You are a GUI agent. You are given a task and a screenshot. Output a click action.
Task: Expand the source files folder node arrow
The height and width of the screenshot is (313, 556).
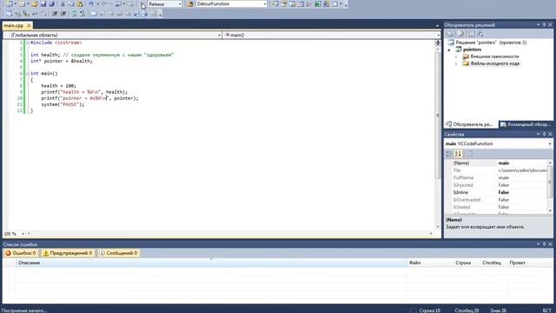[456, 63]
